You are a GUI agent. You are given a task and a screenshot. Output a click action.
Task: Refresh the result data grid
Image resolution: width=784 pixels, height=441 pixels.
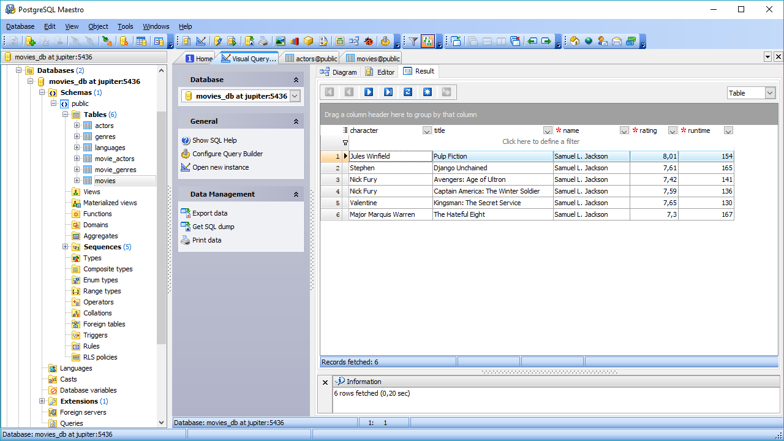coord(408,92)
